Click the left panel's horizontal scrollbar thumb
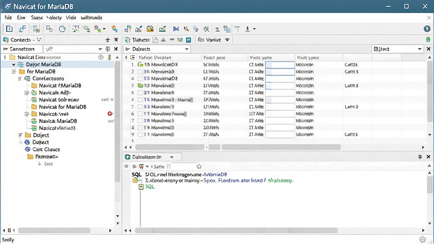Viewport: 434px width, 244px height. pos(54,230)
